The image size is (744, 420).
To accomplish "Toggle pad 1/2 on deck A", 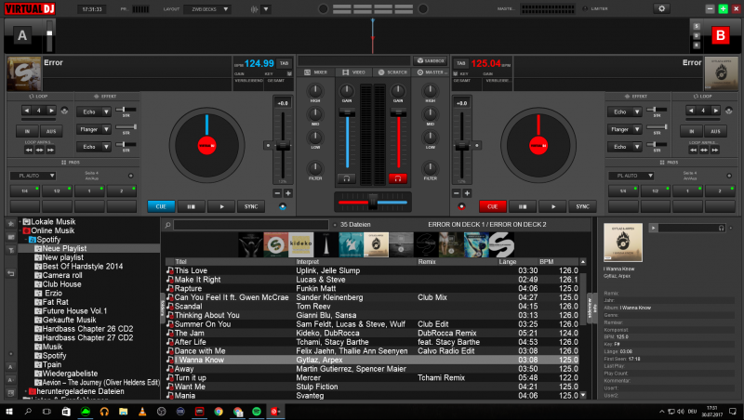I will click(58, 191).
